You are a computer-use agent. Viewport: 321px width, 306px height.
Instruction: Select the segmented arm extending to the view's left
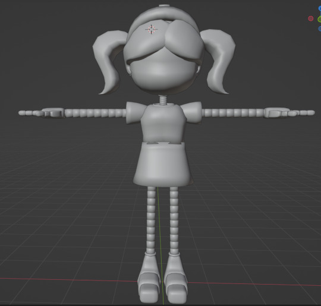click(x=95, y=113)
